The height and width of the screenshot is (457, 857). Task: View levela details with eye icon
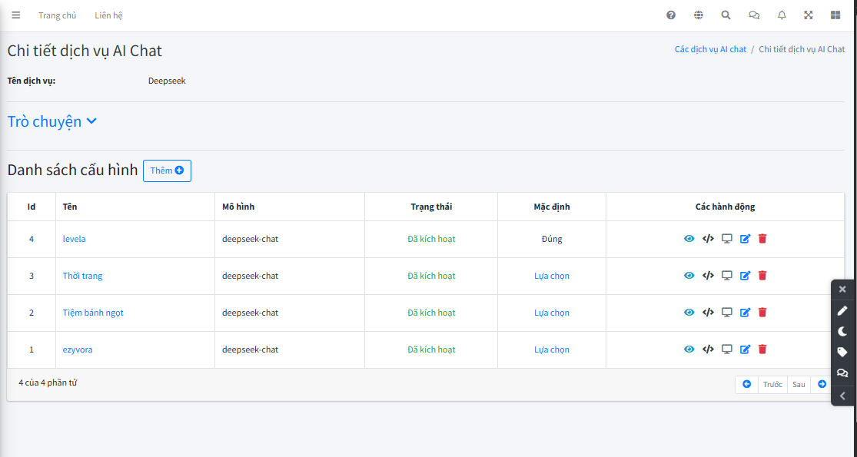689,239
